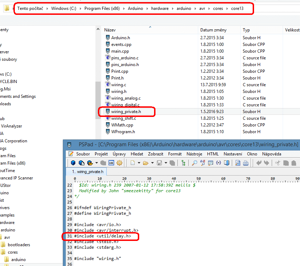Open the Soubor menu

(x=83, y=154)
